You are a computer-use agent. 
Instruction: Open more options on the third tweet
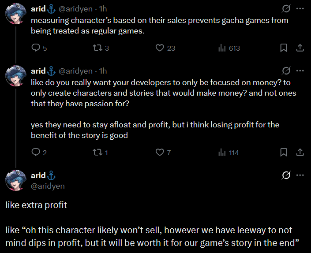300,175
